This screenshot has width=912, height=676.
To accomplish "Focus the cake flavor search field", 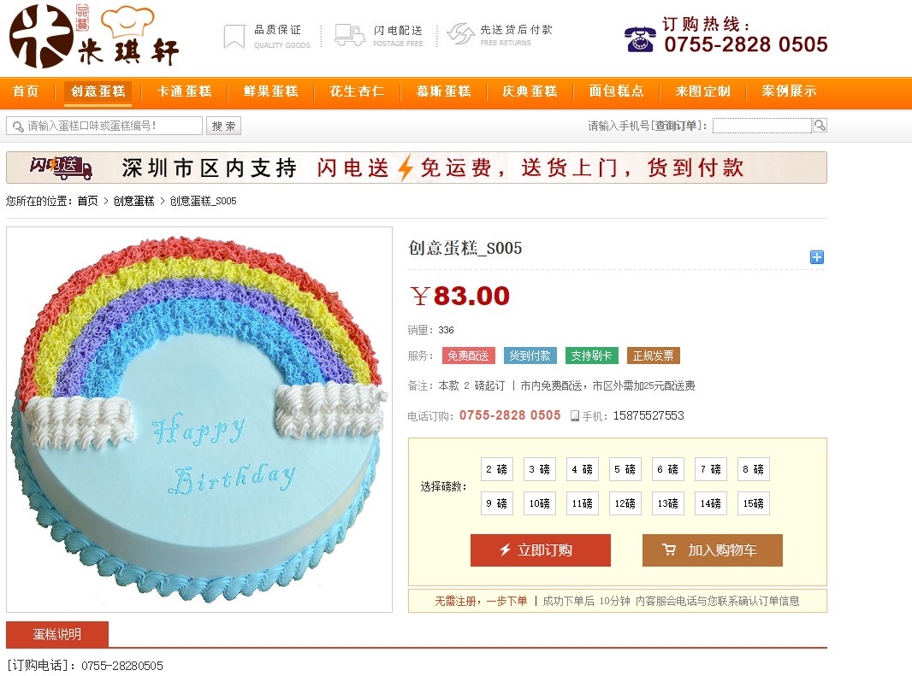I will [104, 126].
